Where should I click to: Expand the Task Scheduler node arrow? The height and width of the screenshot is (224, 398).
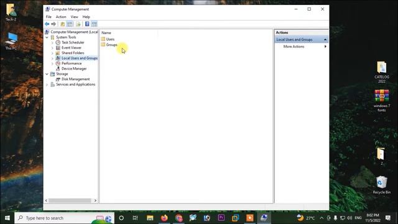pos(52,42)
